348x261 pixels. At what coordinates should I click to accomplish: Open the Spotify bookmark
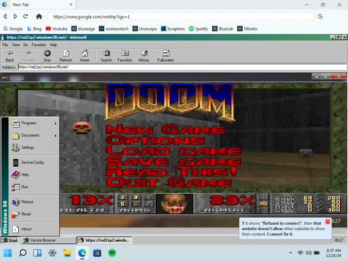click(198, 29)
